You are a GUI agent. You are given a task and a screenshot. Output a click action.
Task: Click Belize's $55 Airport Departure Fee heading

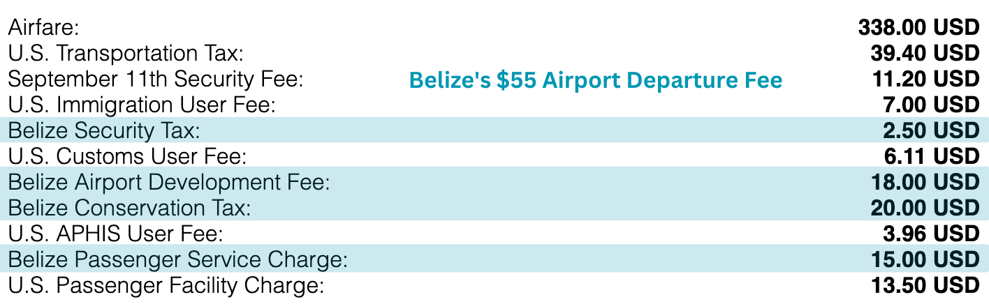tap(596, 80)
